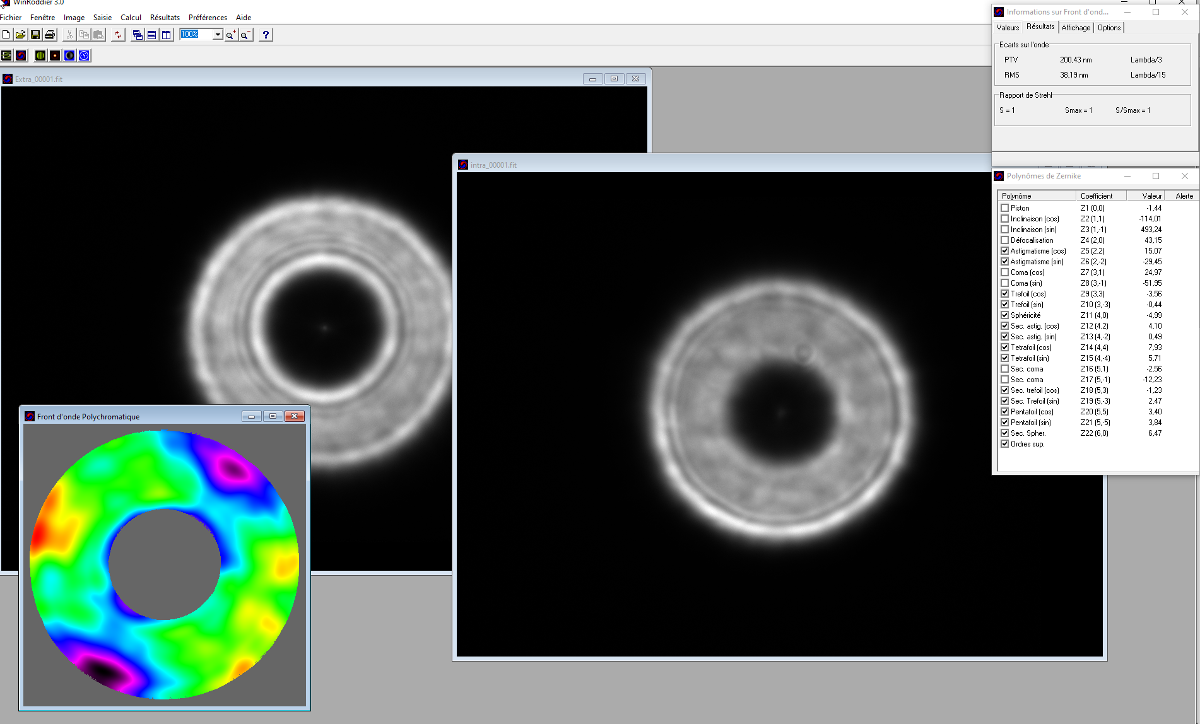This screenshot has width=1200, height=724.
Task: Tile windows vertically via toolbar icon
Action: coord(167,35)
